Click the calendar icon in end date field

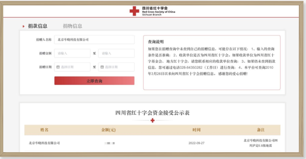point(102,67)
